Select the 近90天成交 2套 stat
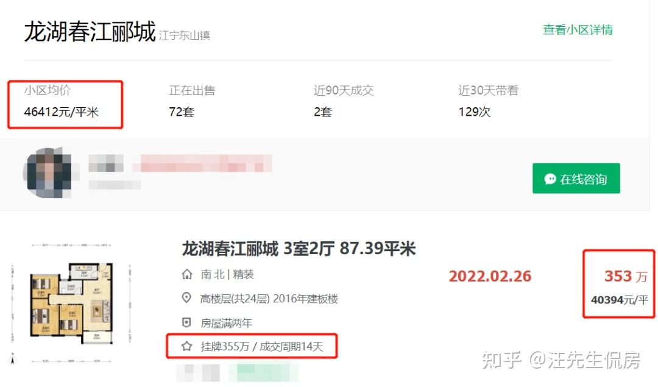This screenshot has width=658, height=387. [x=343, y=101]
